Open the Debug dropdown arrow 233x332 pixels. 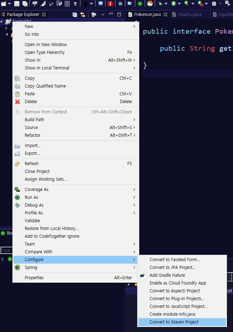[x=166, y=4]
